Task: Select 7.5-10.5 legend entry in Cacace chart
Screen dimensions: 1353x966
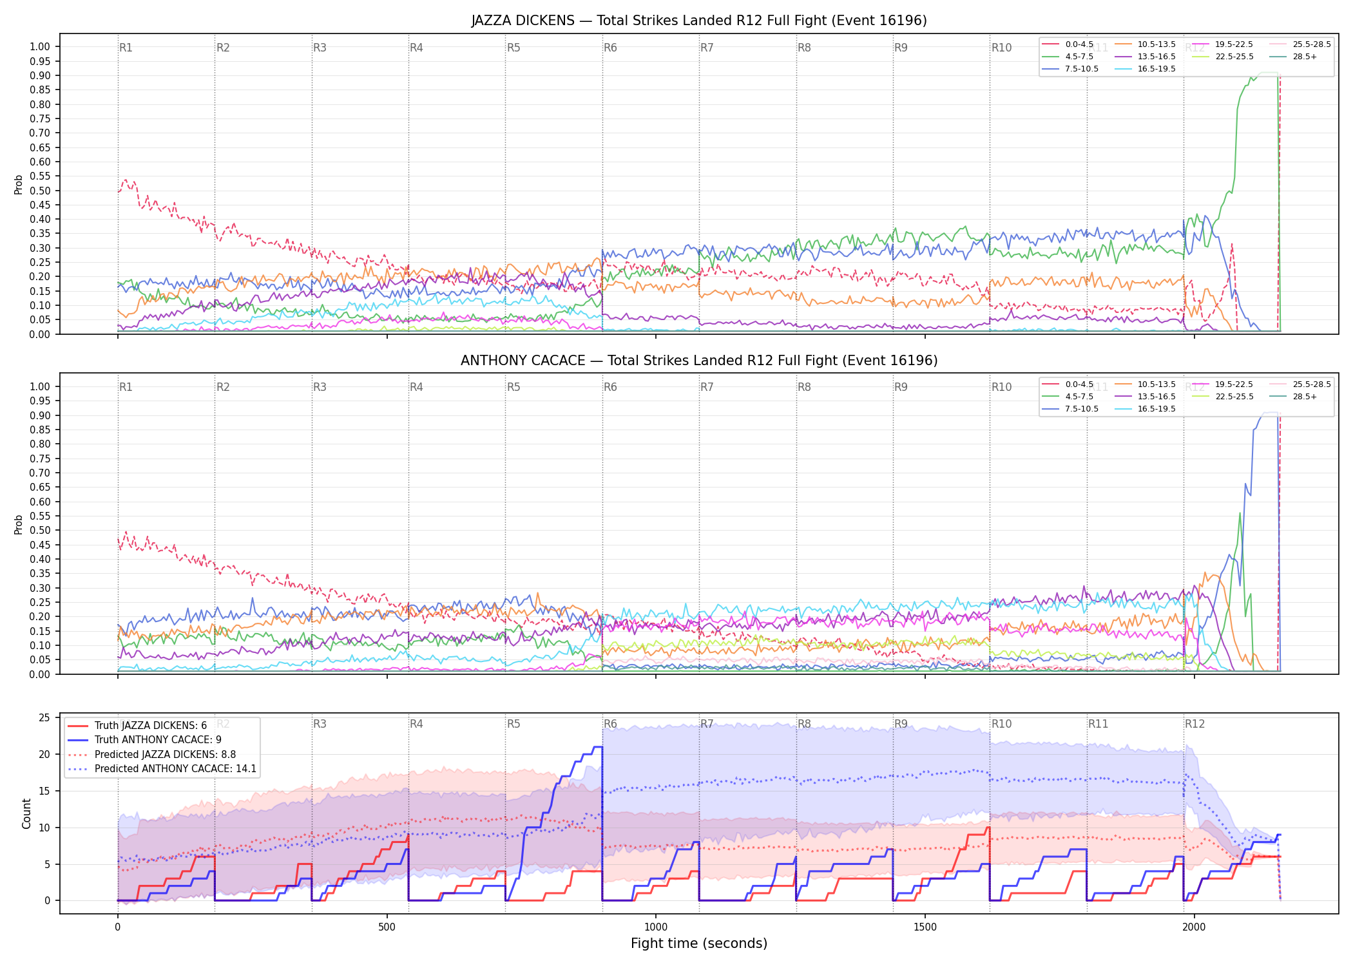Action: tap(1070, 409)
